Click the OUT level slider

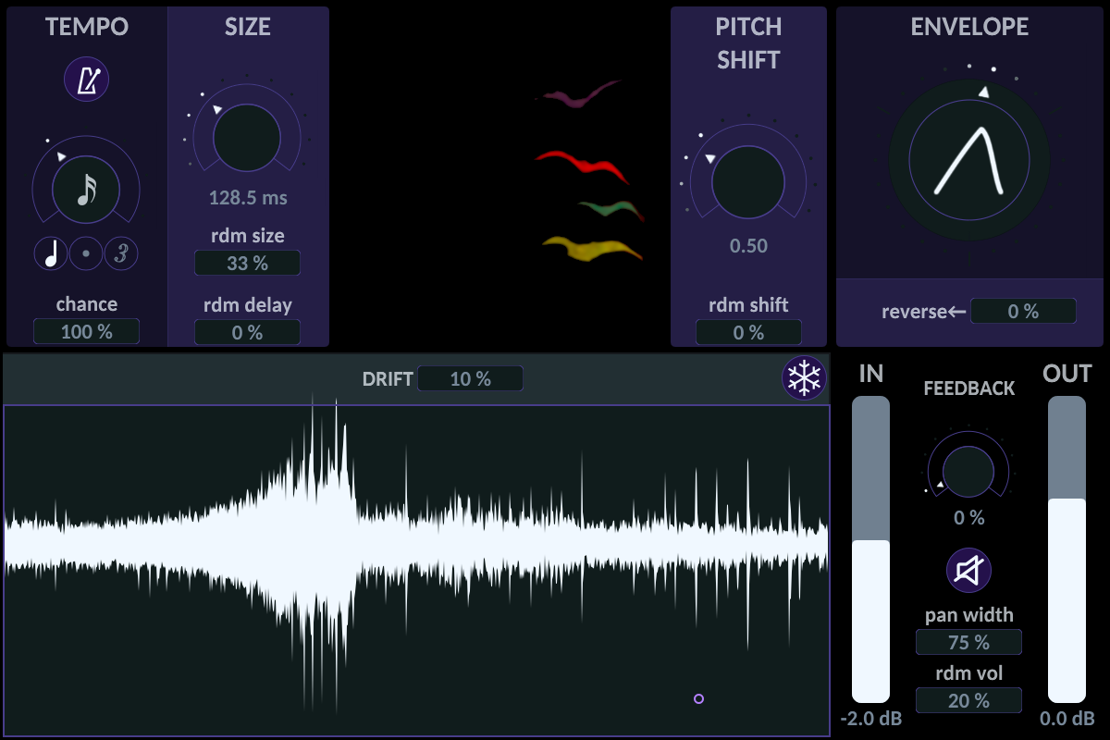[x=1067, y=549]
